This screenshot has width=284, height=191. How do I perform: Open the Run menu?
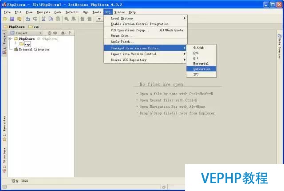86,12
